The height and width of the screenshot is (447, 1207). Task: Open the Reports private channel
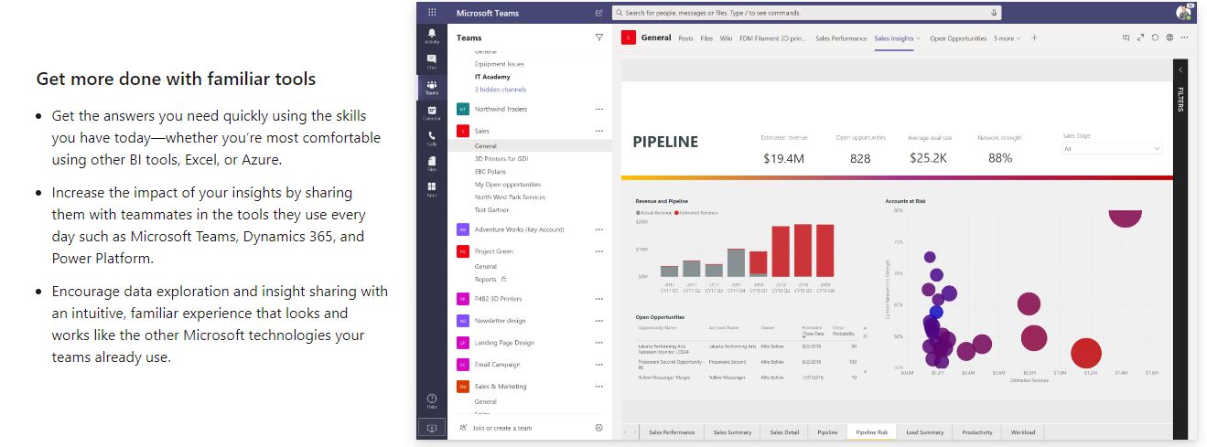coord(486,279)
